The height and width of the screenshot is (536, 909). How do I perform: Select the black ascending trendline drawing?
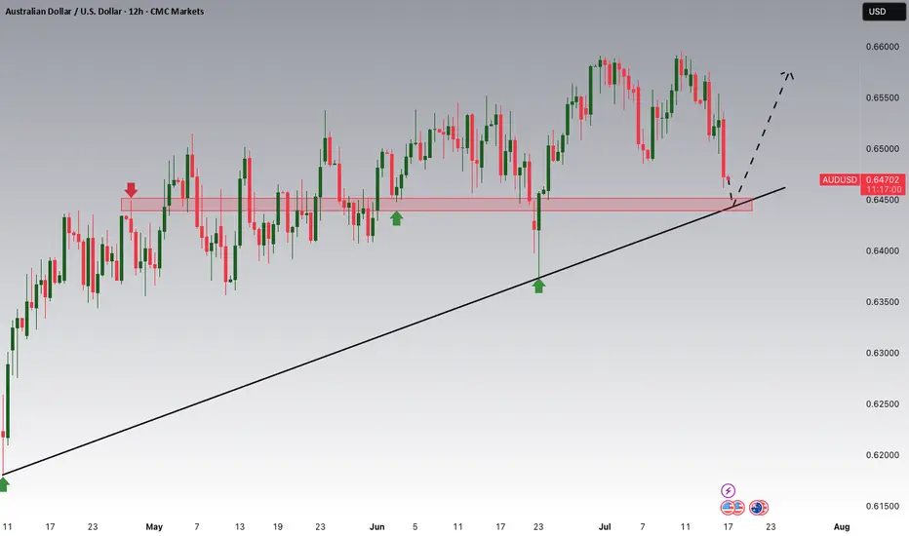click(x=394, y=331)
